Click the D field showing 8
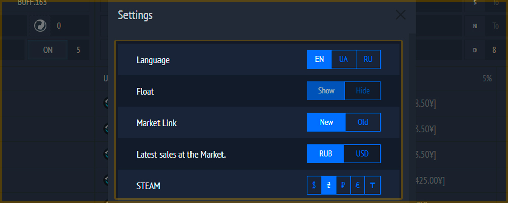508x203 pixels. tap(494, 50)
